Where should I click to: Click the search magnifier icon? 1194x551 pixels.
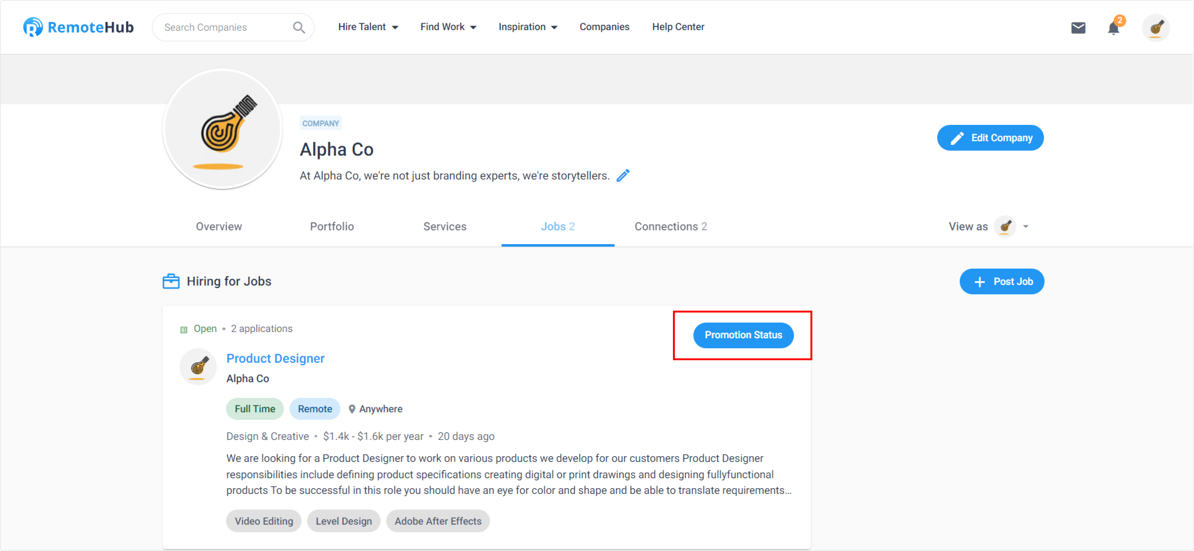tap(299, 27)
